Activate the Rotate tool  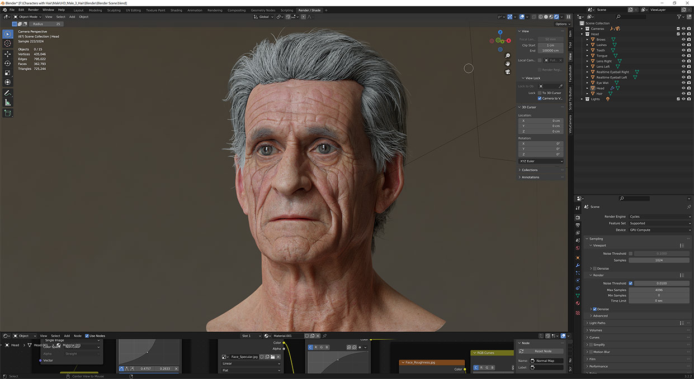tap(8, 64)
